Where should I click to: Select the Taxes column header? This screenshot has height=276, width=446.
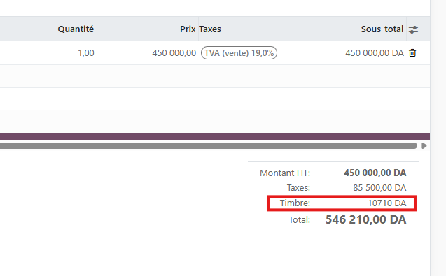[x=210, y=29]
